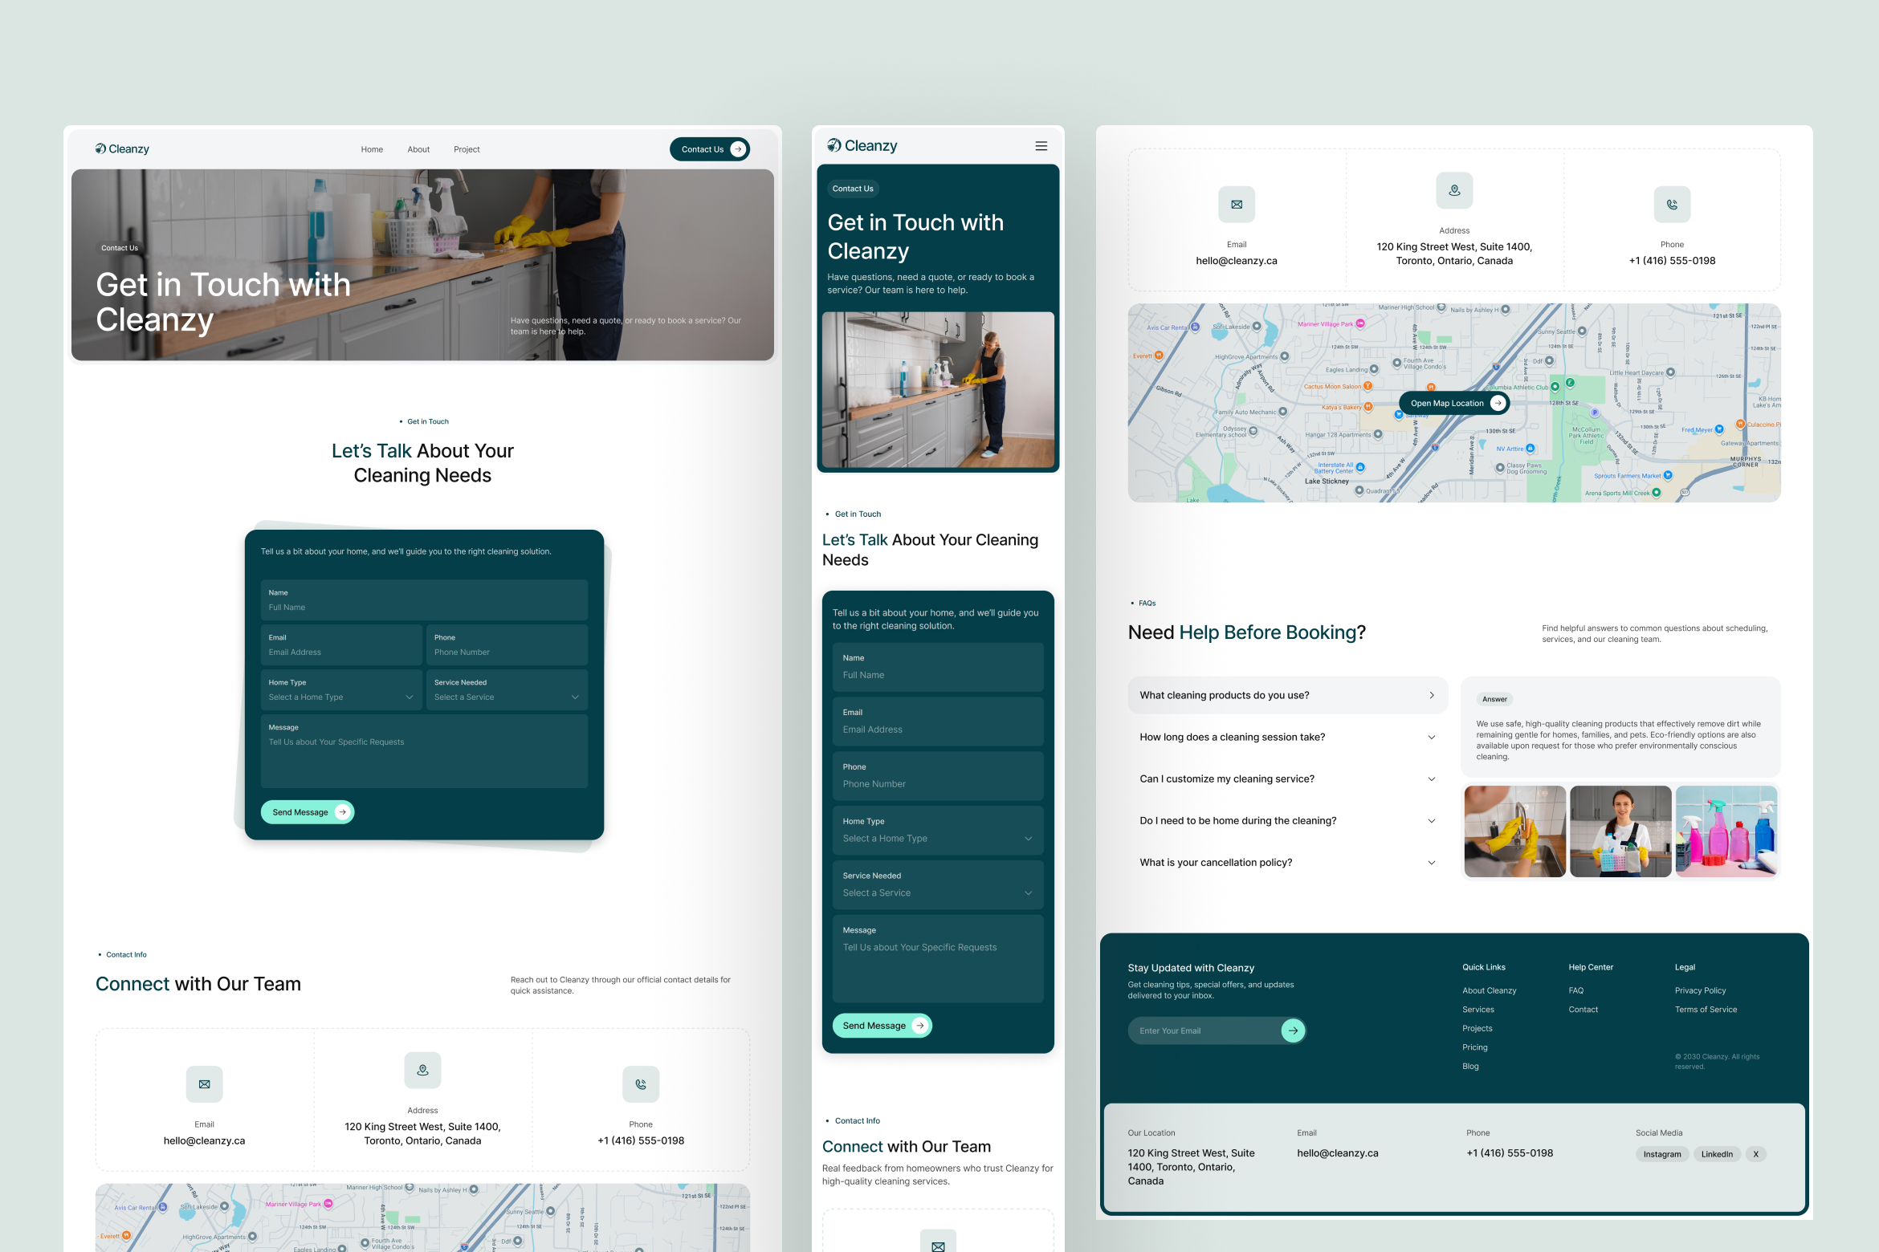Open desktop Service Needed dropdown
This screenshot has width=1879, height=1252.
click(x=506, y=697)
